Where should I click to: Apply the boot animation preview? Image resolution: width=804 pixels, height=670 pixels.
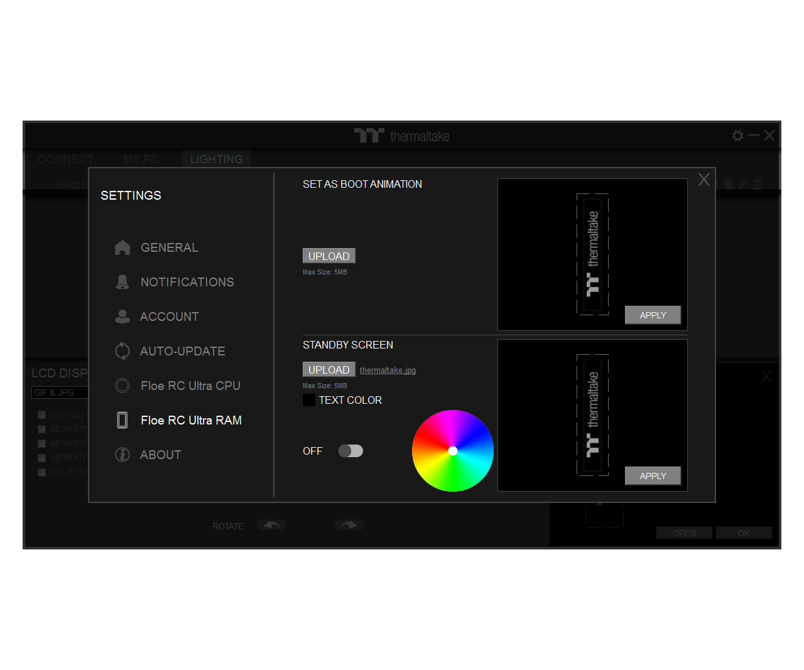click(x=653, y=315)
